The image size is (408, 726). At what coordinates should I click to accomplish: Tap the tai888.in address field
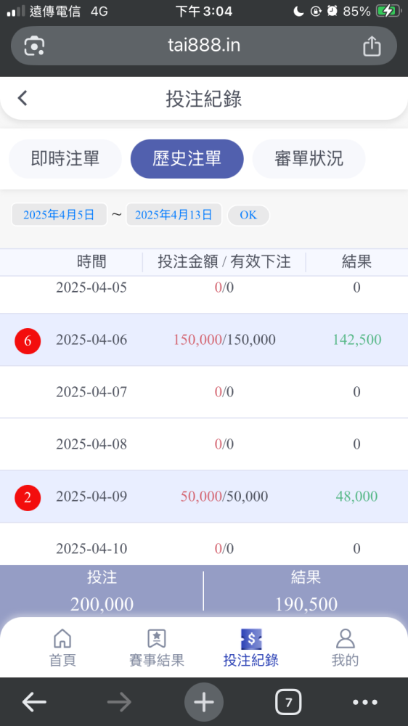pos(204,46)
